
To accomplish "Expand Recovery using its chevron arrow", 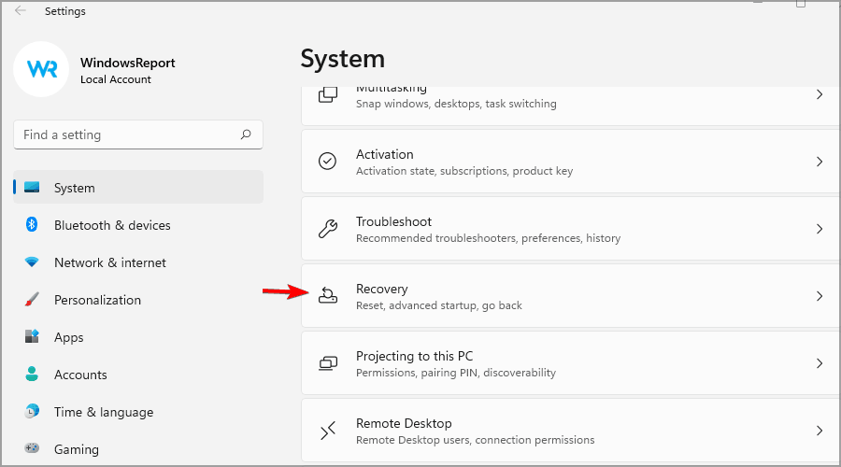I will (x=819, y=296).
